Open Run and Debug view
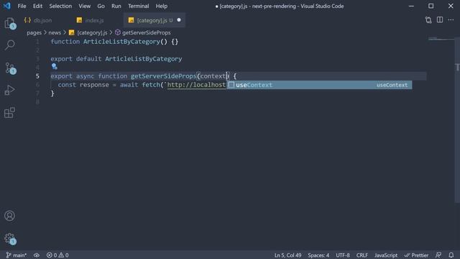Screen dimensions: 460x259 pyautogui.click(x=9, y=90)
